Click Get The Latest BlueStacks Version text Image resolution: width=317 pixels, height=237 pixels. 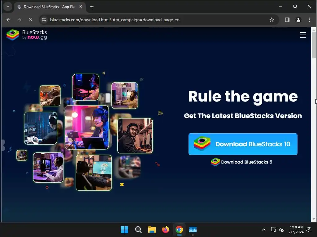tap(243, 116)
